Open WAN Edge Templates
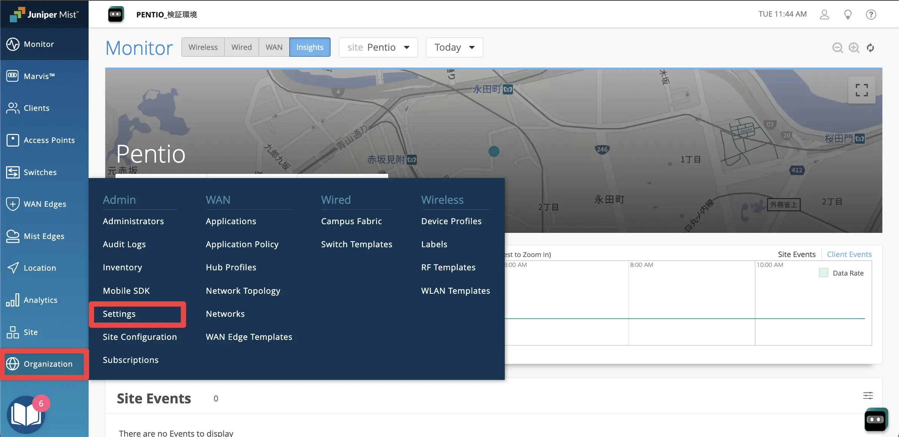The image size is (899, 437). (249, 337)
